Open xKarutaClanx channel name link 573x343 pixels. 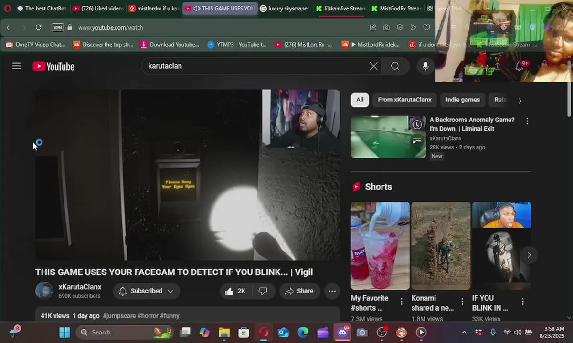click(80, 287)
